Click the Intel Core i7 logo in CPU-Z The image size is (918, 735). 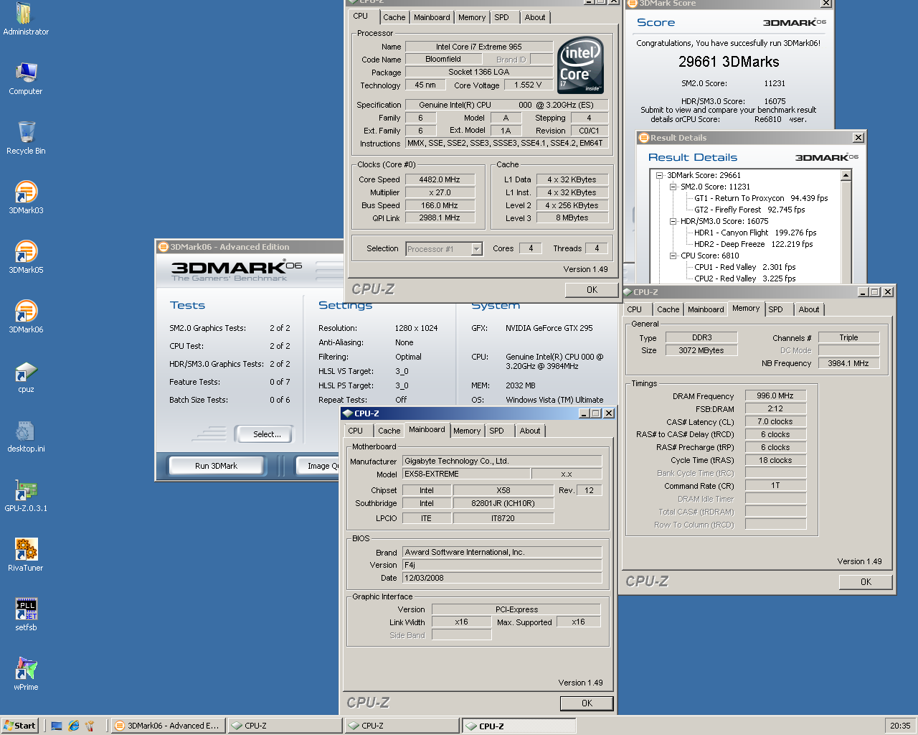[580, 65]
